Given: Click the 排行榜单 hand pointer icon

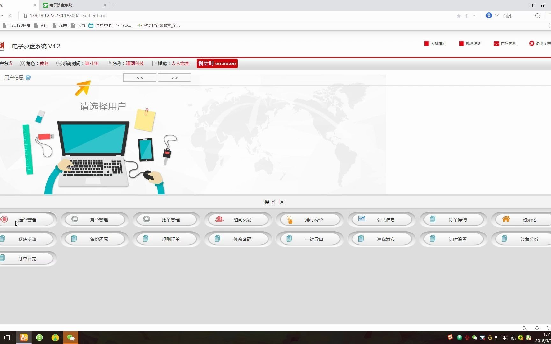Looking at the screenshot, I should click(290, 219).
